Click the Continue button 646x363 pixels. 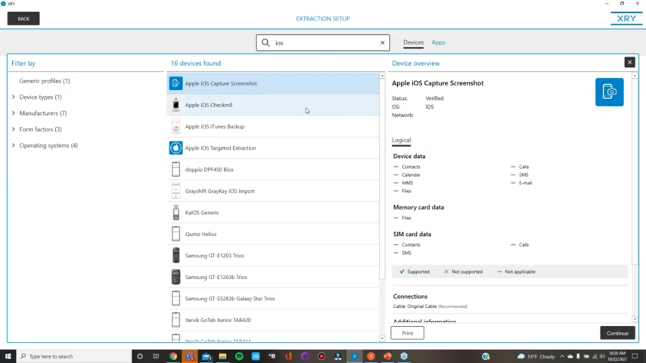617,333
